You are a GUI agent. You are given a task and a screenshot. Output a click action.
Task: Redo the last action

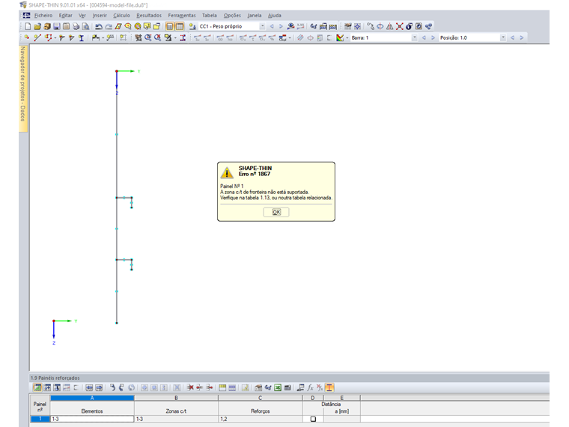(x=108, y=26)
